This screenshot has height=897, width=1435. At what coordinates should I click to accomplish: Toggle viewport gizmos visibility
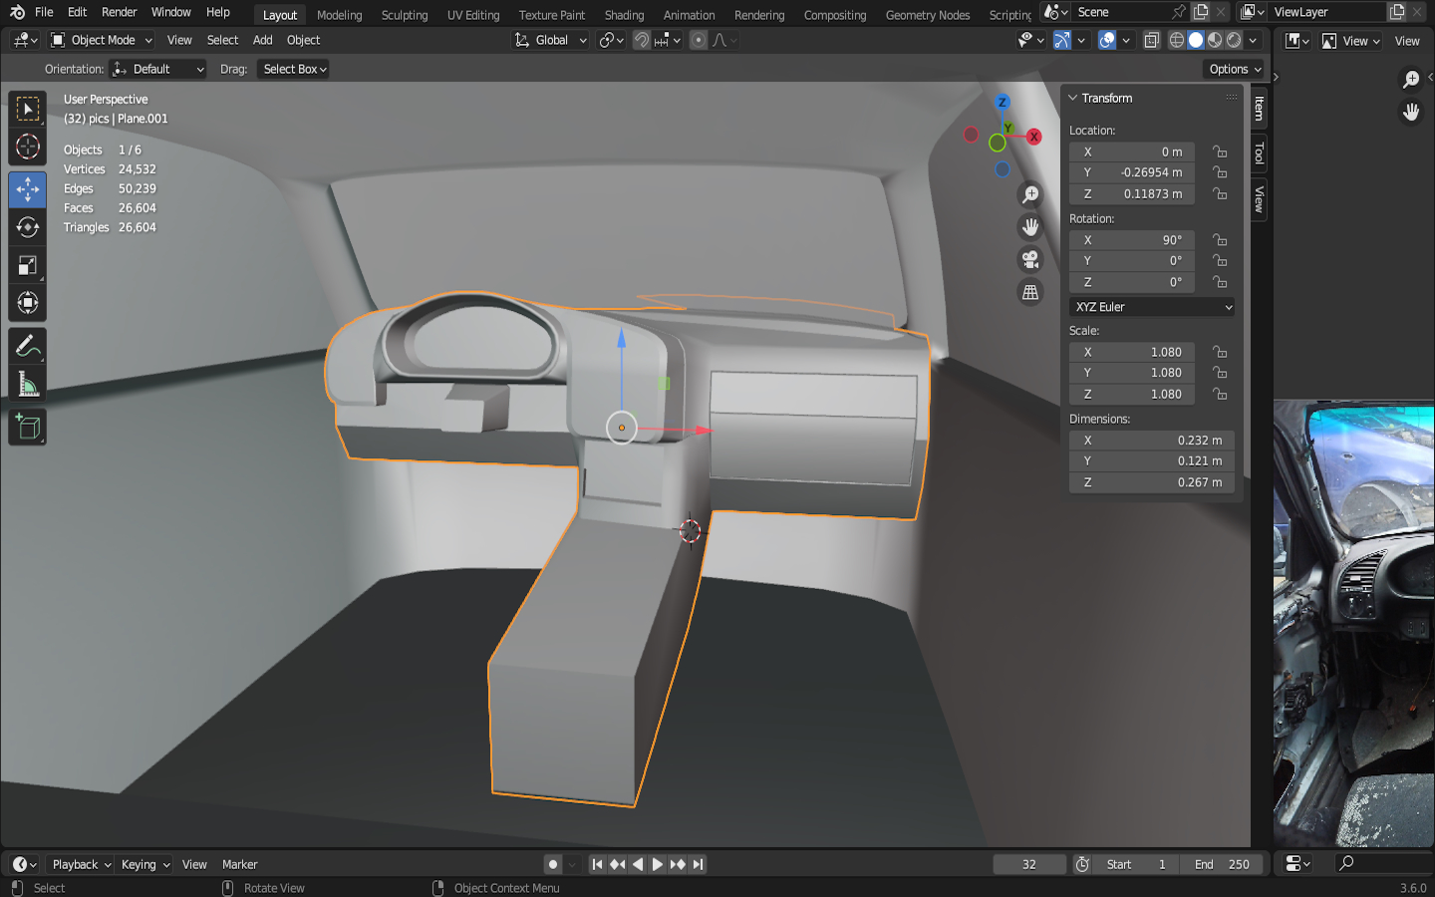click(x=1062, y=40)
